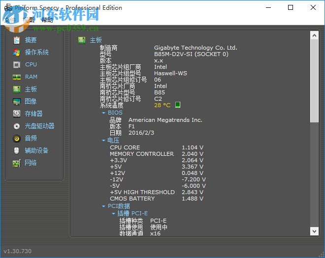Click the +12V voltage row label
325x258 pixels.
point(118,173)
